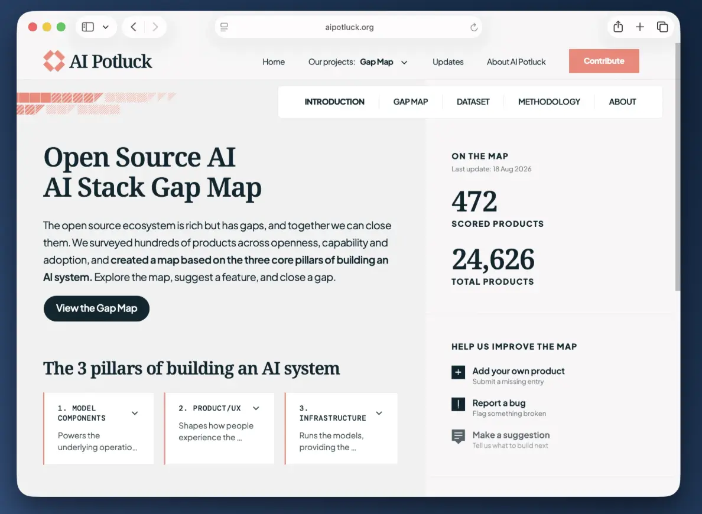Switch to the Dataset tab
This screenshot has width=702, height=514.
pos(473,102)
